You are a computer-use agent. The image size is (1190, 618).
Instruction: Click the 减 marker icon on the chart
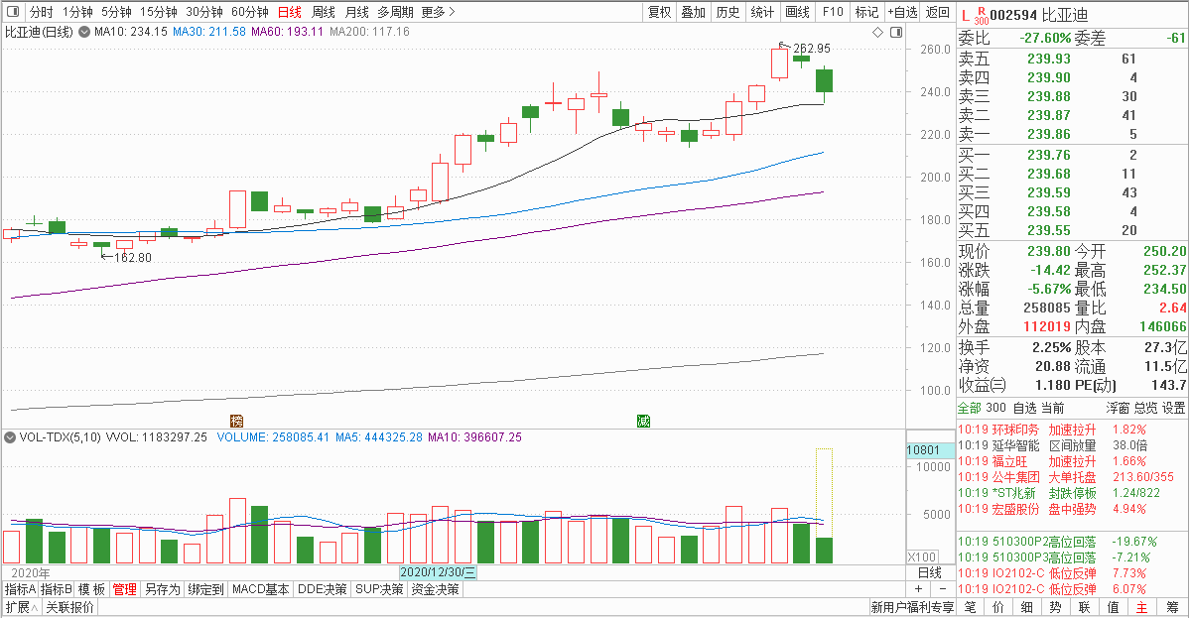click(x=643, y=421)
